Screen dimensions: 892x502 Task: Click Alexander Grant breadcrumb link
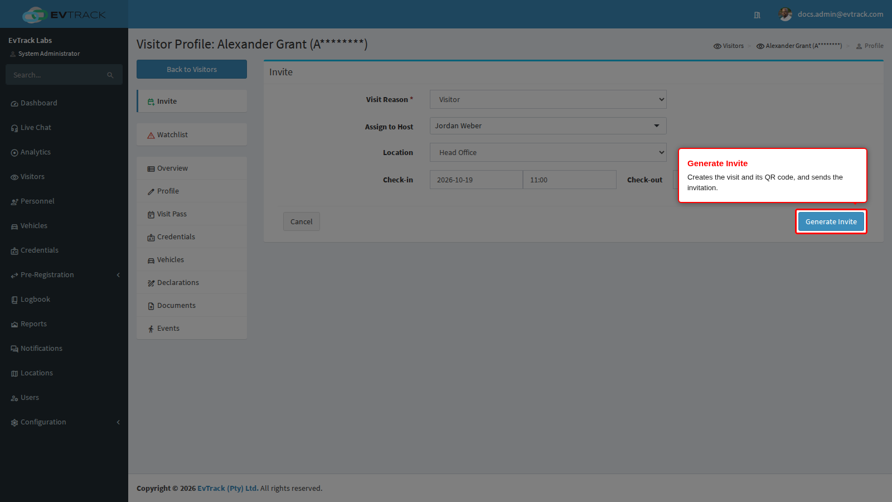(799, 46)
